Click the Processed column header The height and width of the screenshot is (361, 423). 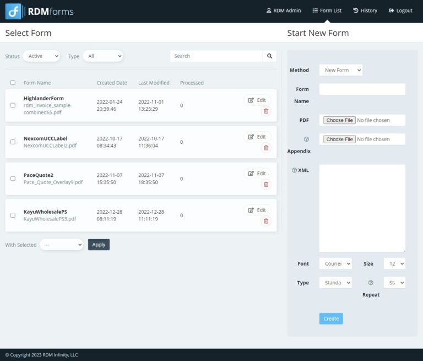pyautogui.click(x=192, y=83)
